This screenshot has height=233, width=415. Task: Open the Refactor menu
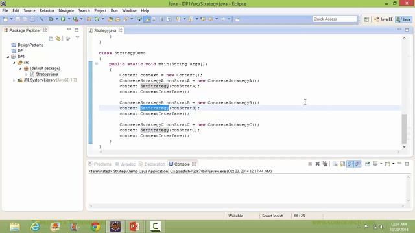coord(47,10)
